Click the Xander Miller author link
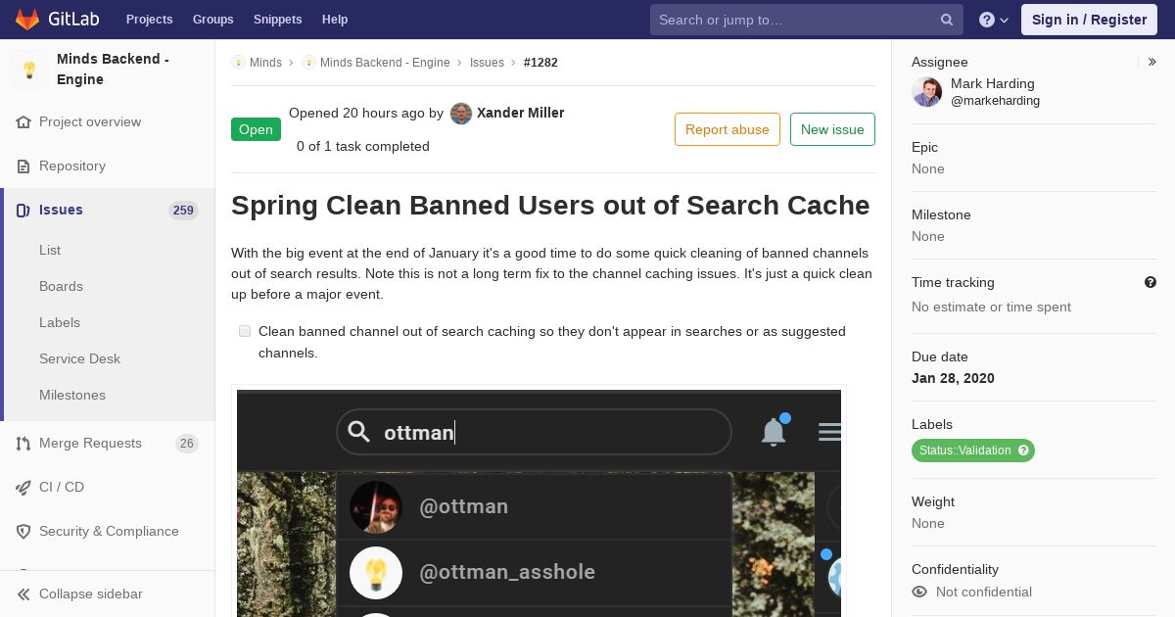The height and width of the screenshot is (617, 1175). [x=520, y=113]
